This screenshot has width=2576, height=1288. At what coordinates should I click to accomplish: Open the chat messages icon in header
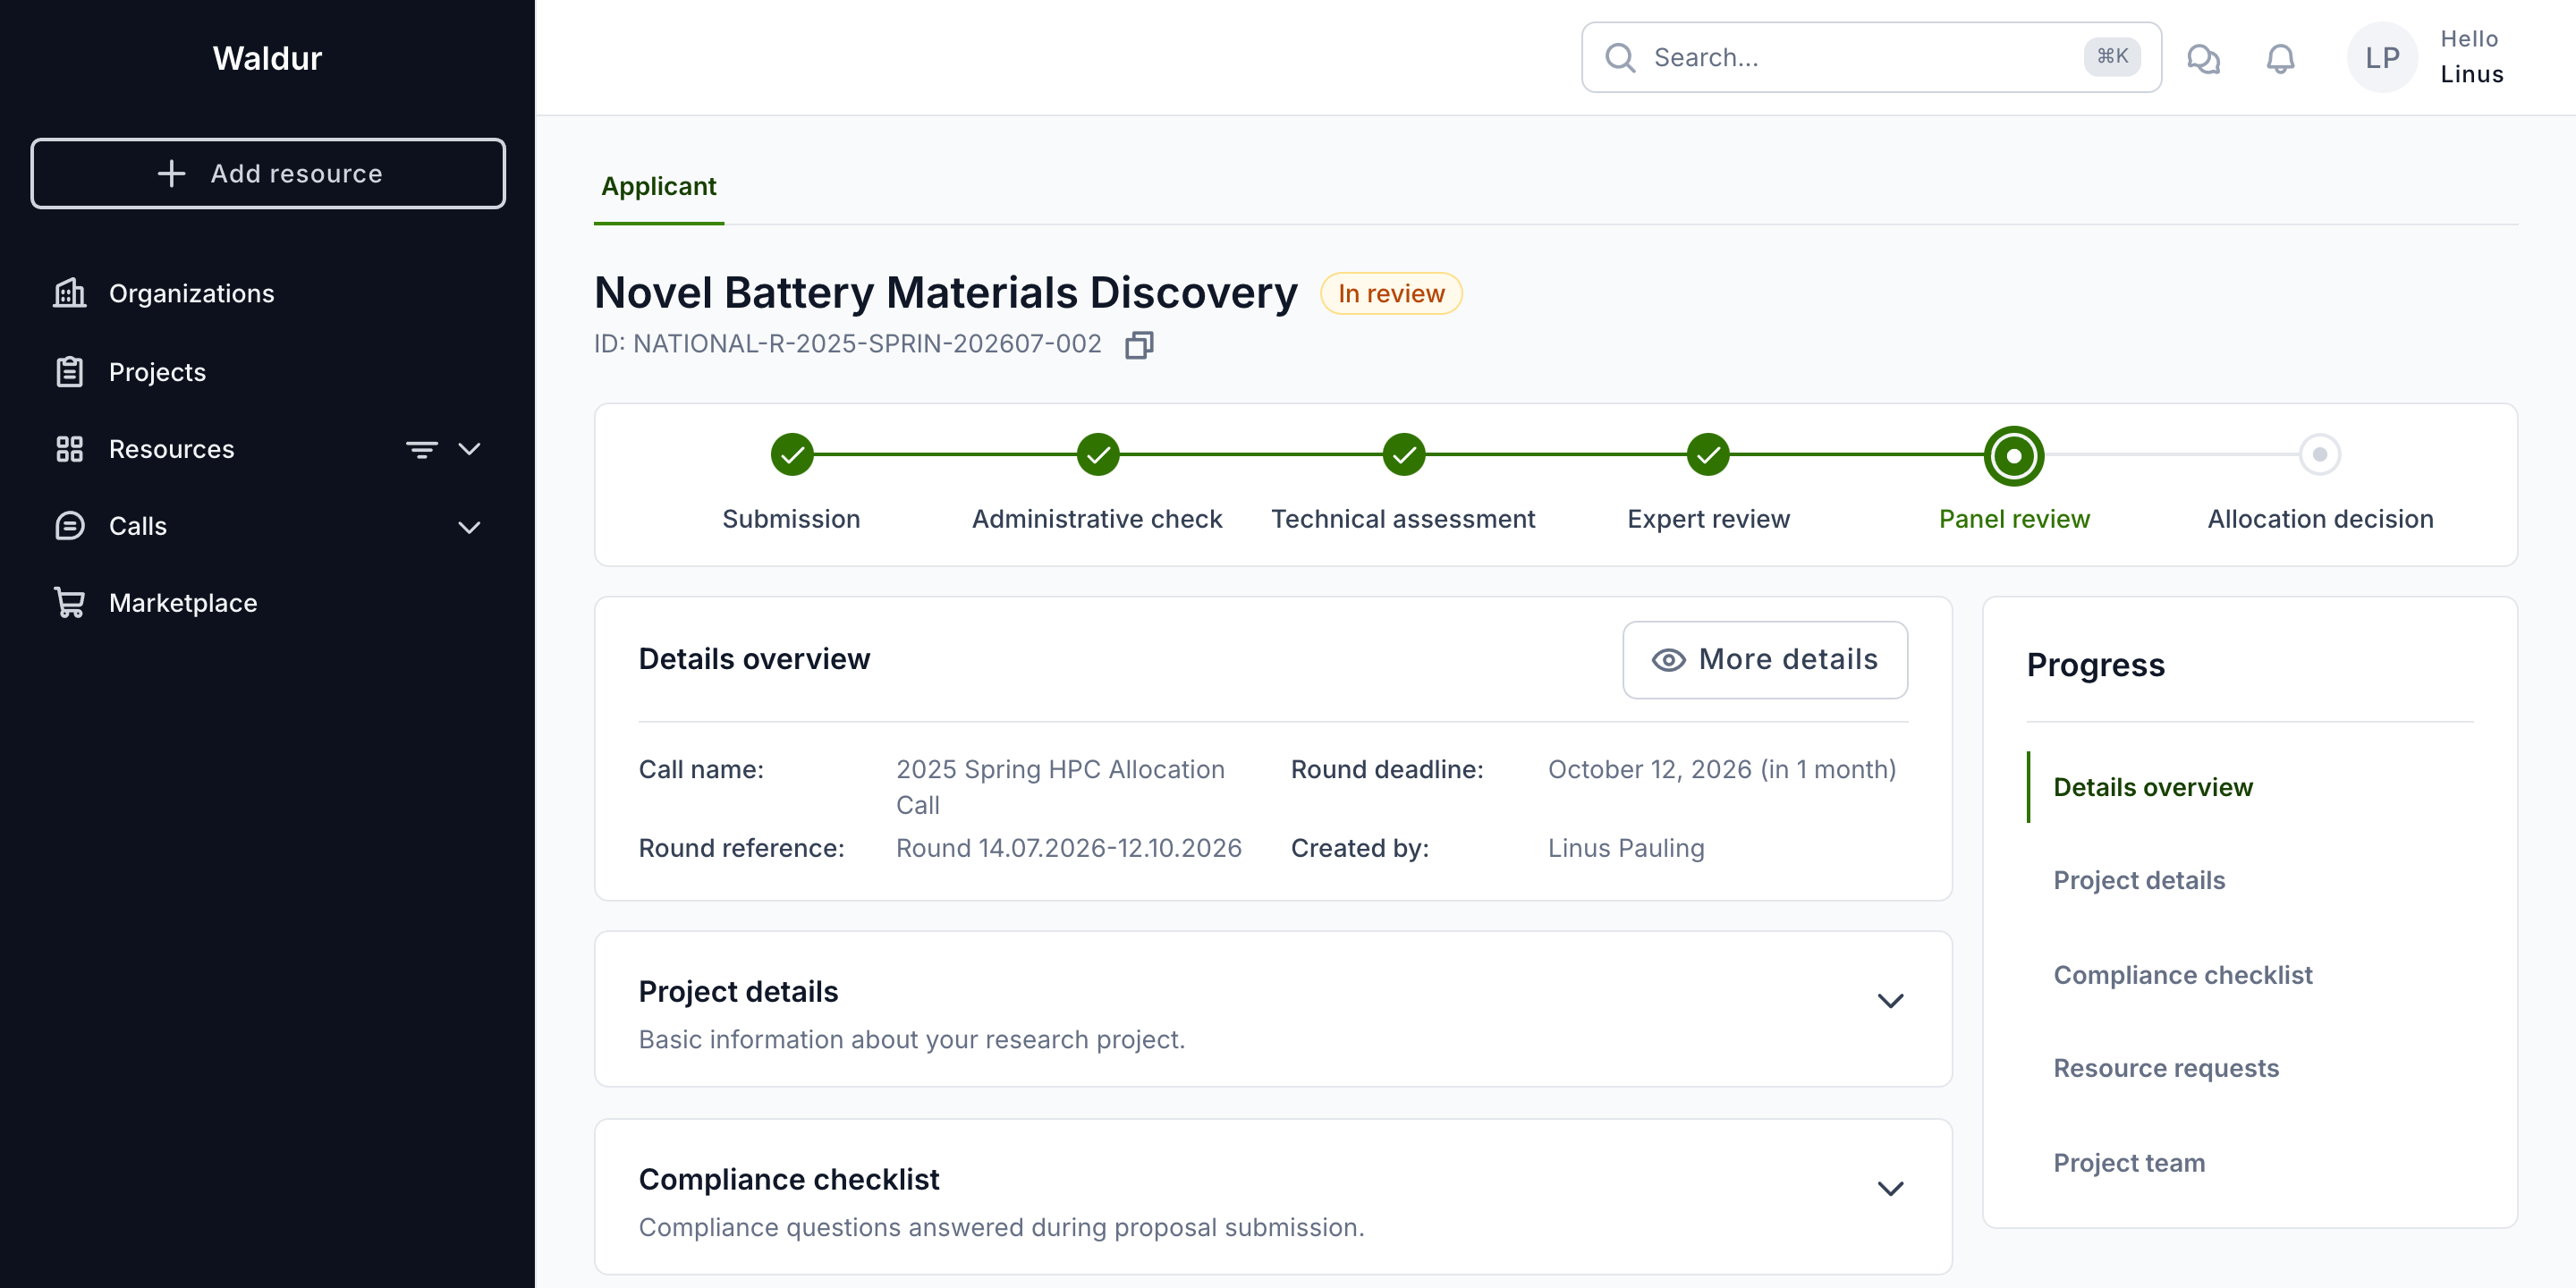tap(2203, 58)
